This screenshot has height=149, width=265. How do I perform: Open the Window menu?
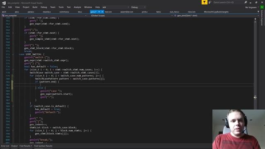pyautogui.click(x=88, y=7)
